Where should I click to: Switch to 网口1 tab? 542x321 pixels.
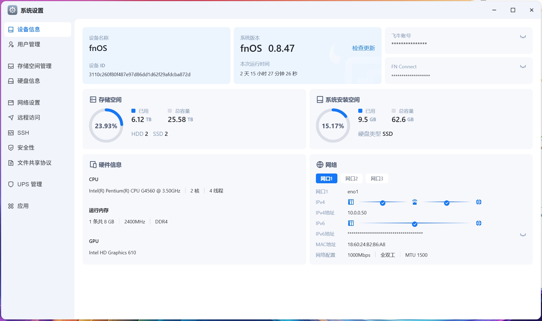pyautogui.click(x=327, y=179)
